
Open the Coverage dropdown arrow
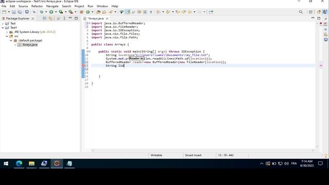[x=66, y=12]
